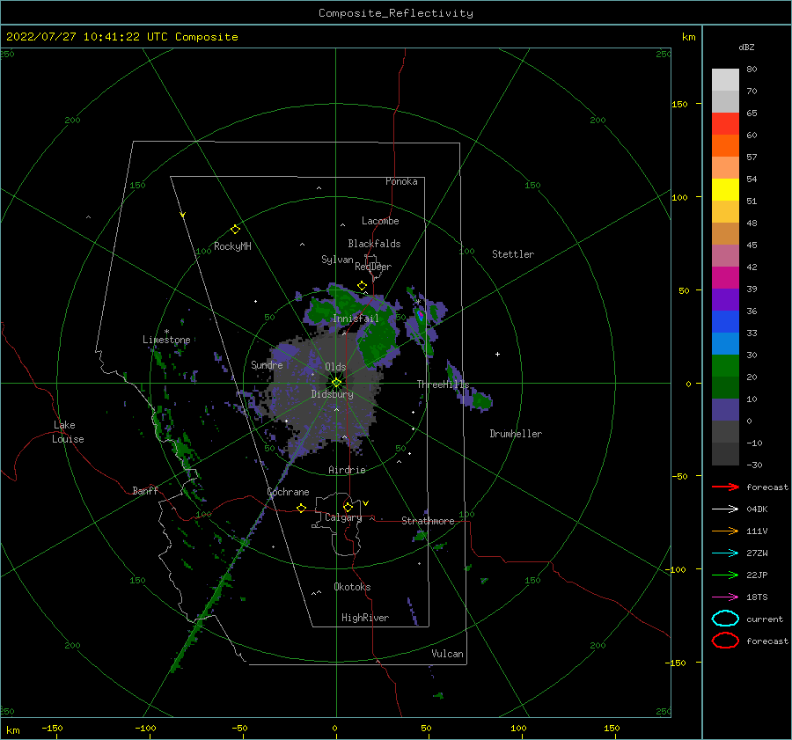Click the Ponoka city label
This screenshot has width=792, height=740.
click(401, 181)
